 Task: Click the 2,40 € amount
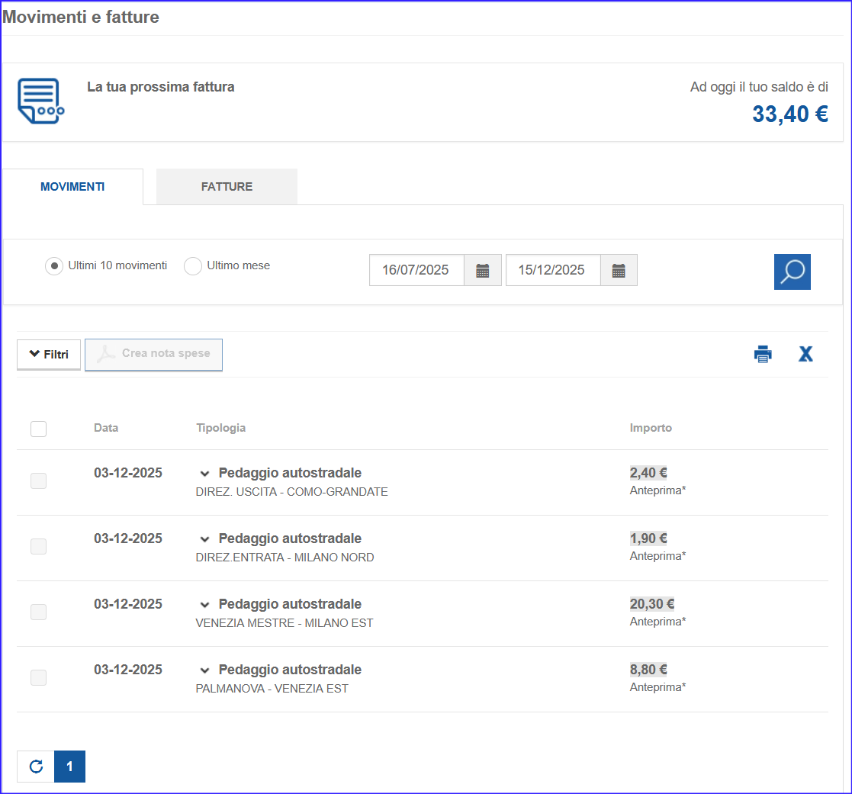648,473
